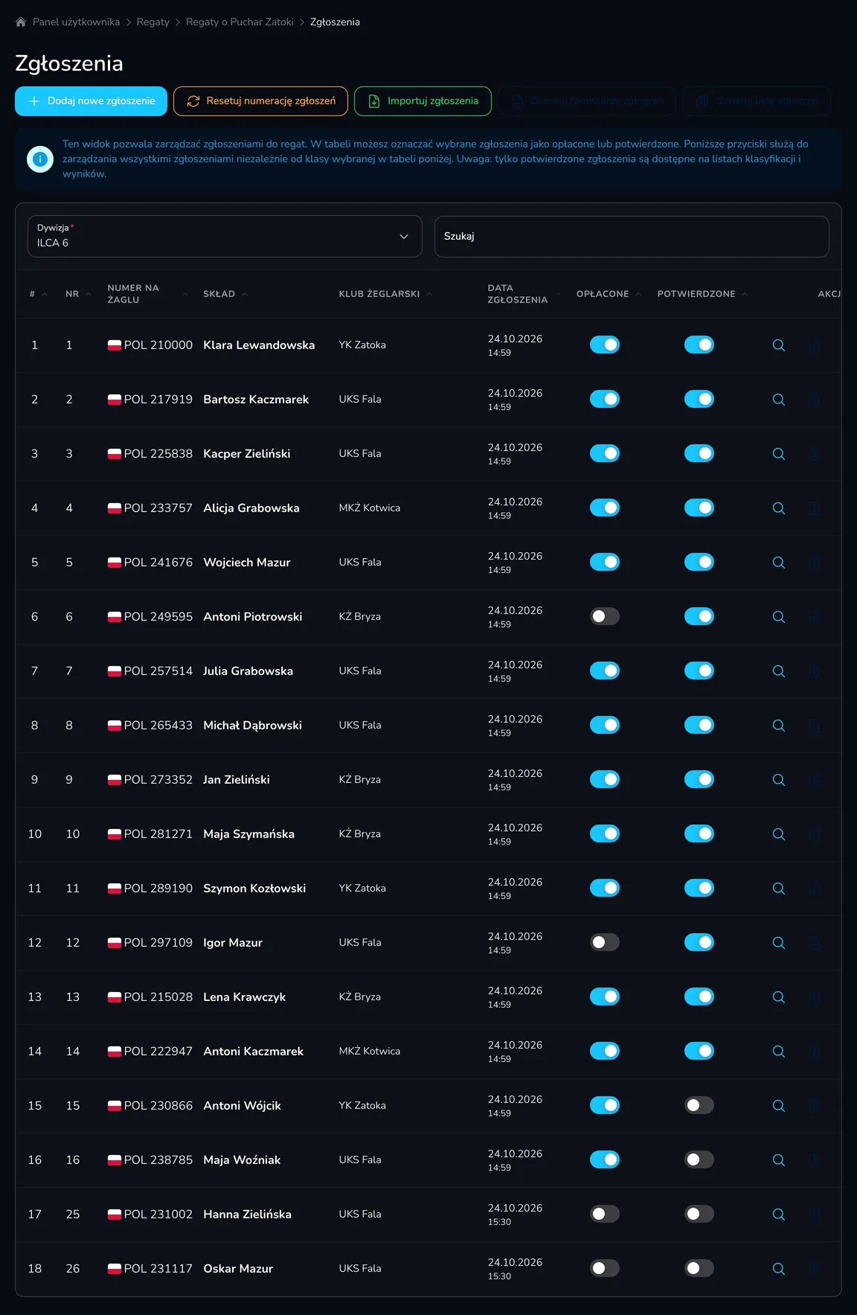View Lena Krawczyk's entry details

[x=779, y=997]
